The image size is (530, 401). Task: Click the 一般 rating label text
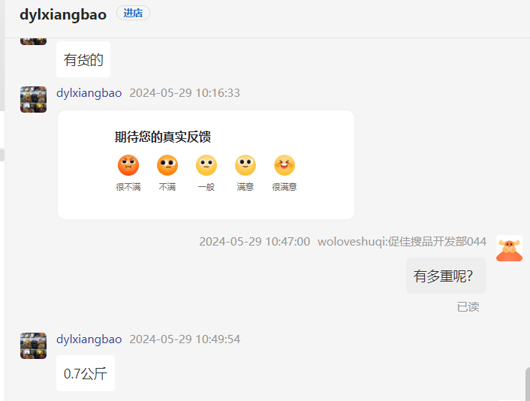206,187
